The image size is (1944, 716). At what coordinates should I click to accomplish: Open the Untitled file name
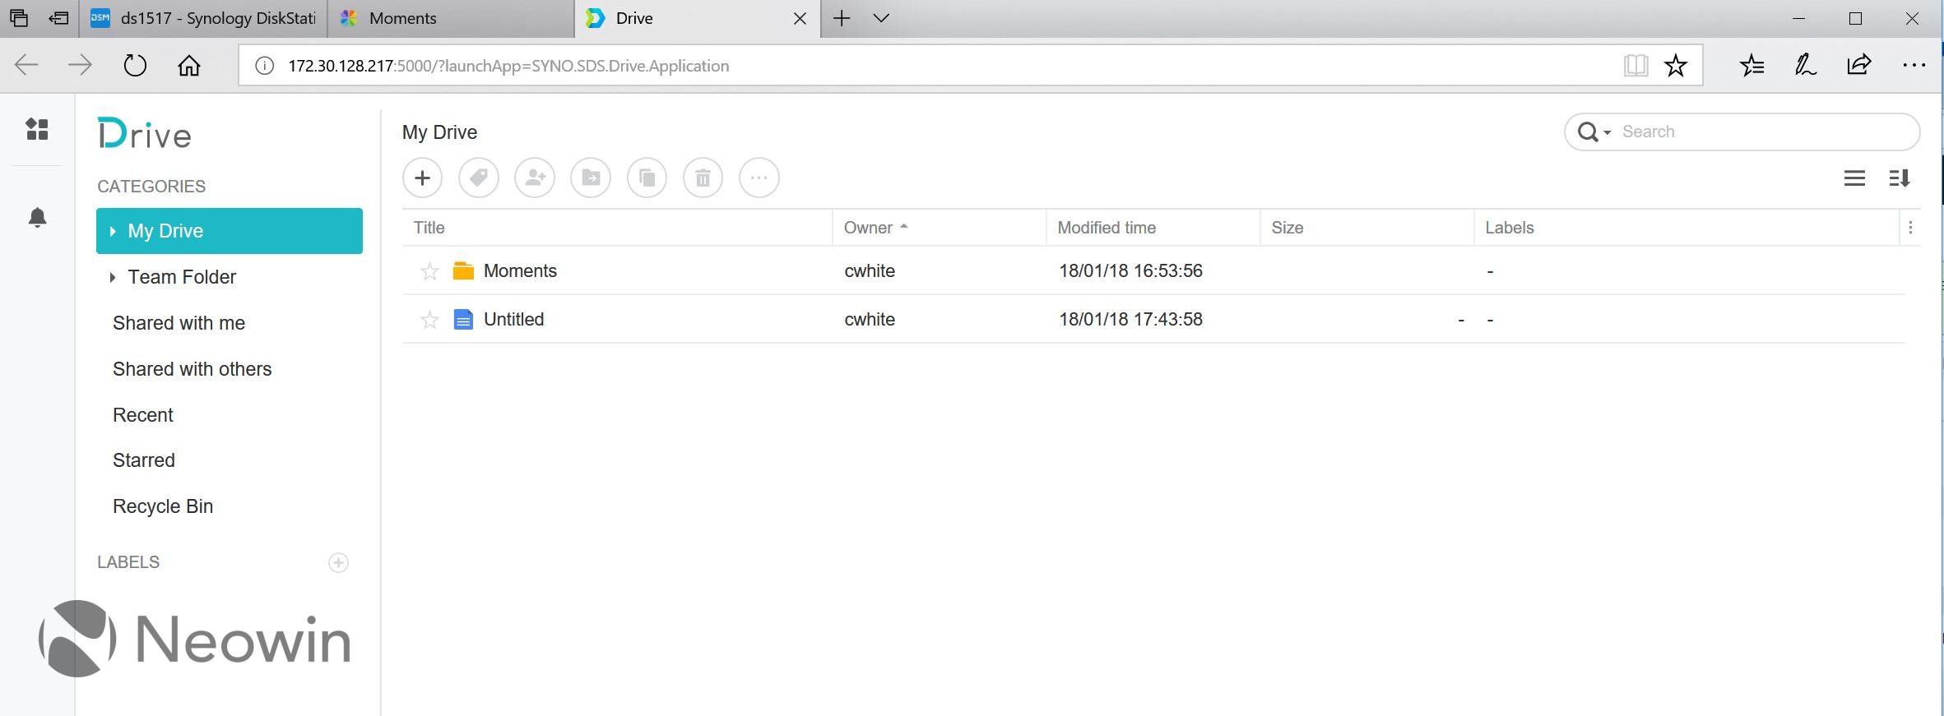(x=514, y=320)
